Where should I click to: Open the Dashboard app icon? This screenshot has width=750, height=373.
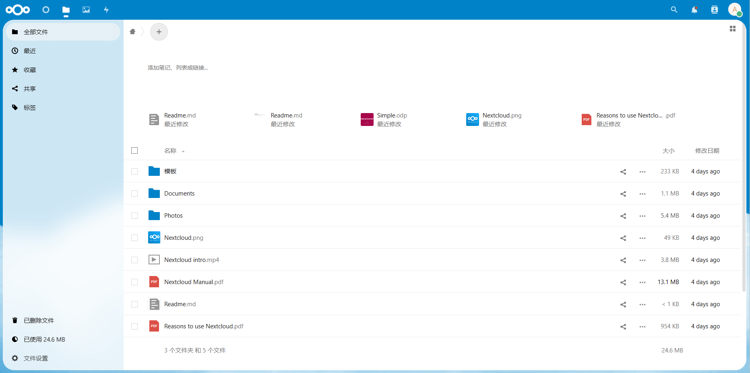[46, 10]
